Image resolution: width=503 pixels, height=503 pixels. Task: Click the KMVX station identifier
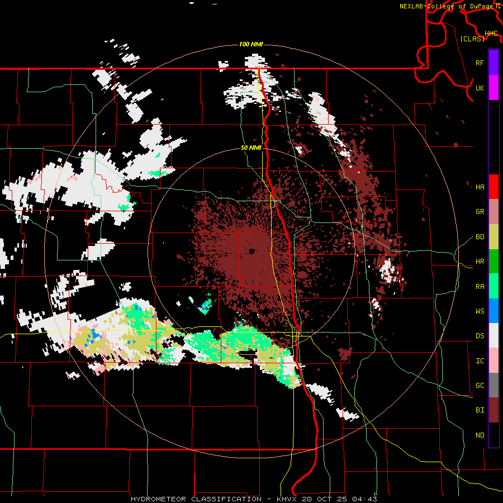point(287,499)
